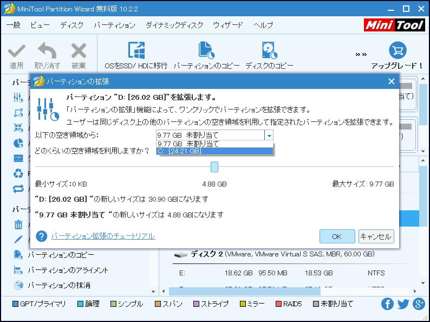Launch the Copy Partition (パーティションのコピー) toolbar icon

pos(206,51)
